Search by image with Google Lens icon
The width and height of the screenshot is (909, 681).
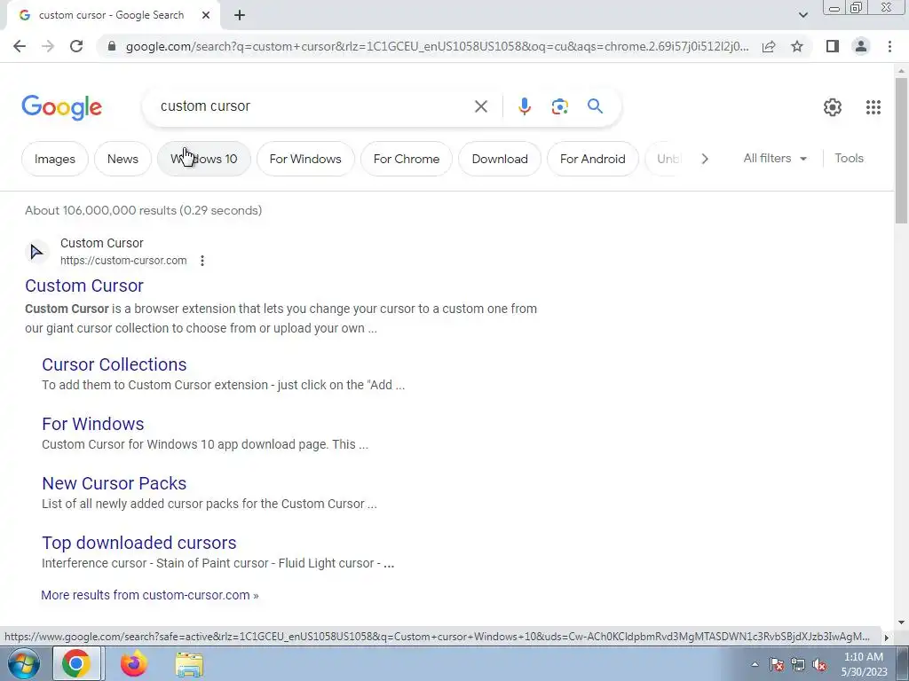(x=559, y=106)
